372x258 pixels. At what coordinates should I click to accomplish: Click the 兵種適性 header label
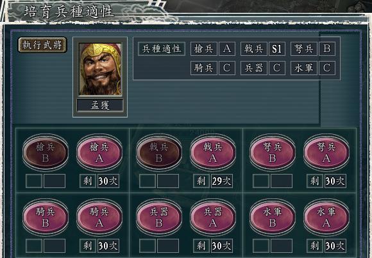click(x=162, y=49)
